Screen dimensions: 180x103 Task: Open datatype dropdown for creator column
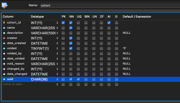(57, 38)
